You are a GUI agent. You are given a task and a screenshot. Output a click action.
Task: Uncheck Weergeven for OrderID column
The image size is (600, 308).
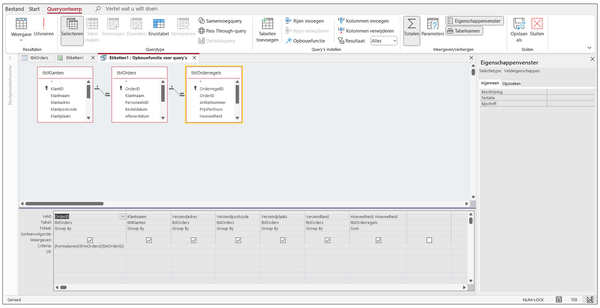90,240
